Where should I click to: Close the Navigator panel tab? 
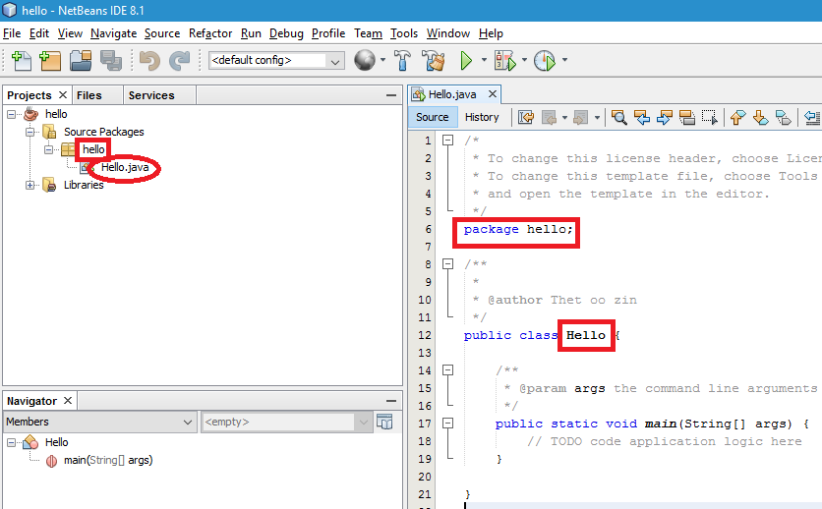point(68,401)
